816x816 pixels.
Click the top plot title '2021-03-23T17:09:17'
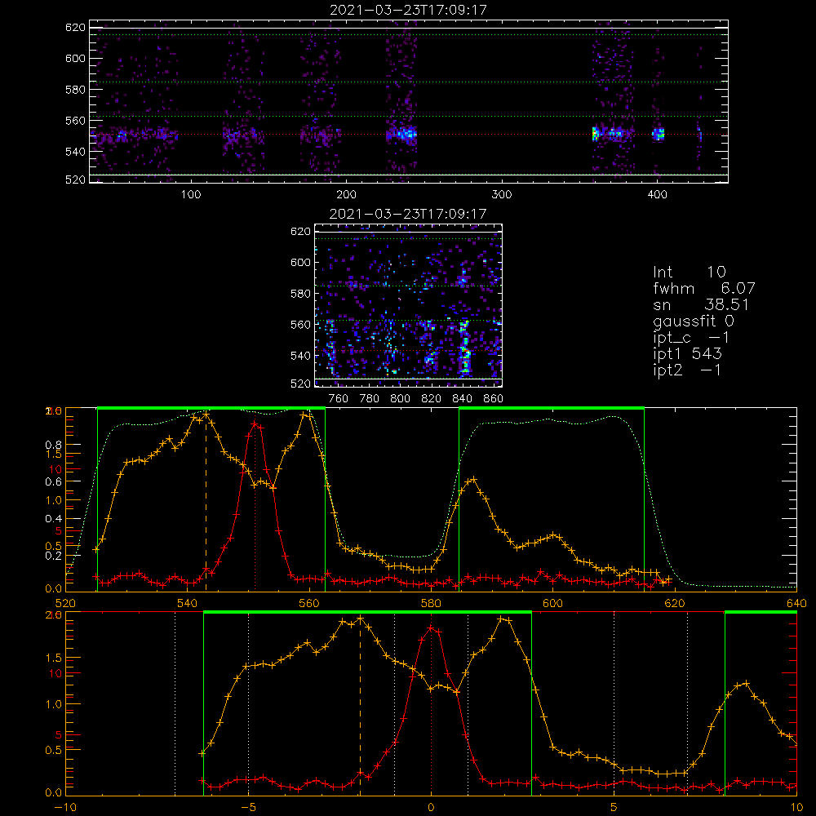click(408, 10)
